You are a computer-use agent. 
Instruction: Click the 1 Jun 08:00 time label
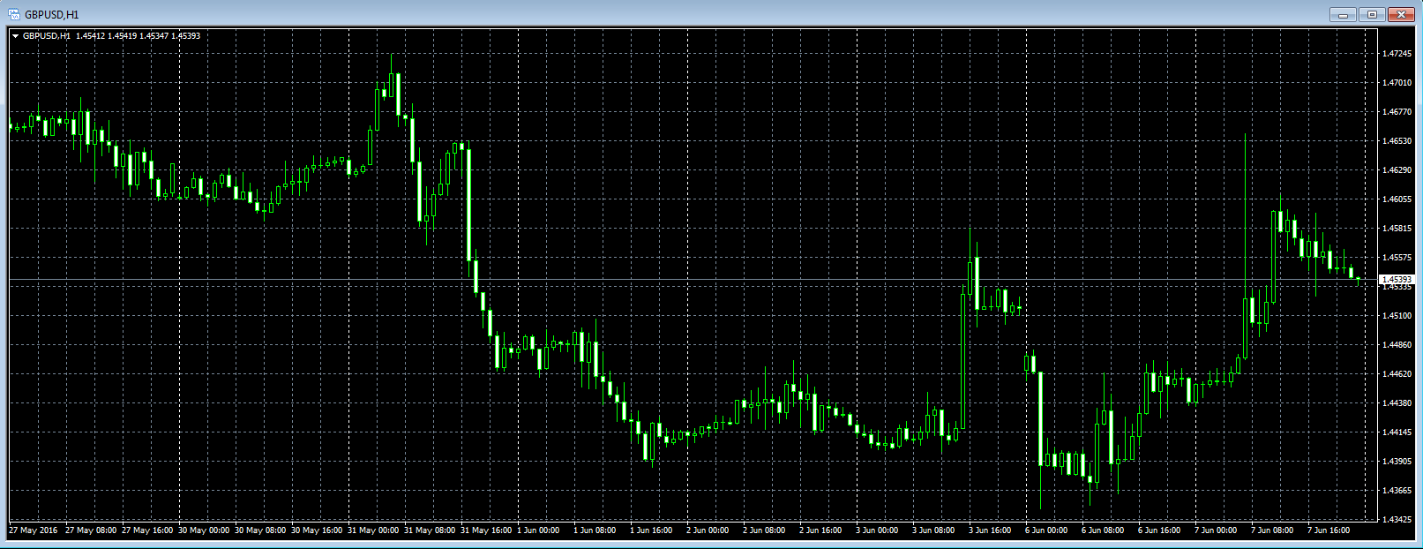click(595, 530)
